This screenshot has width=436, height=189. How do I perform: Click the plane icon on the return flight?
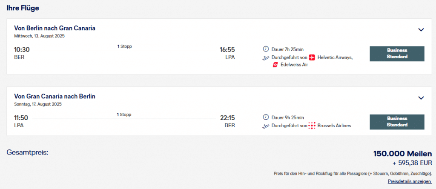[266, 126]
